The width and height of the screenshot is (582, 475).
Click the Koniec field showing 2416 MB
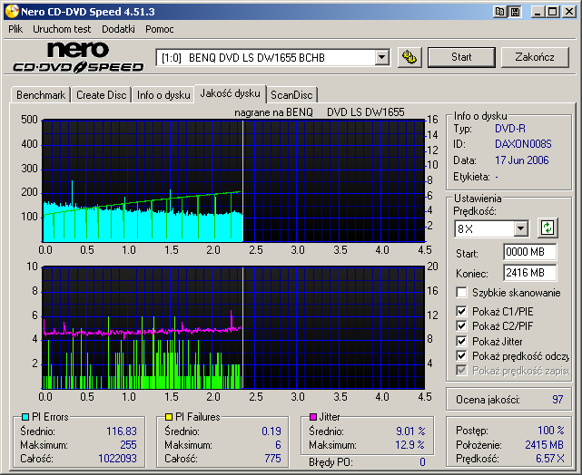click(529, 273)
